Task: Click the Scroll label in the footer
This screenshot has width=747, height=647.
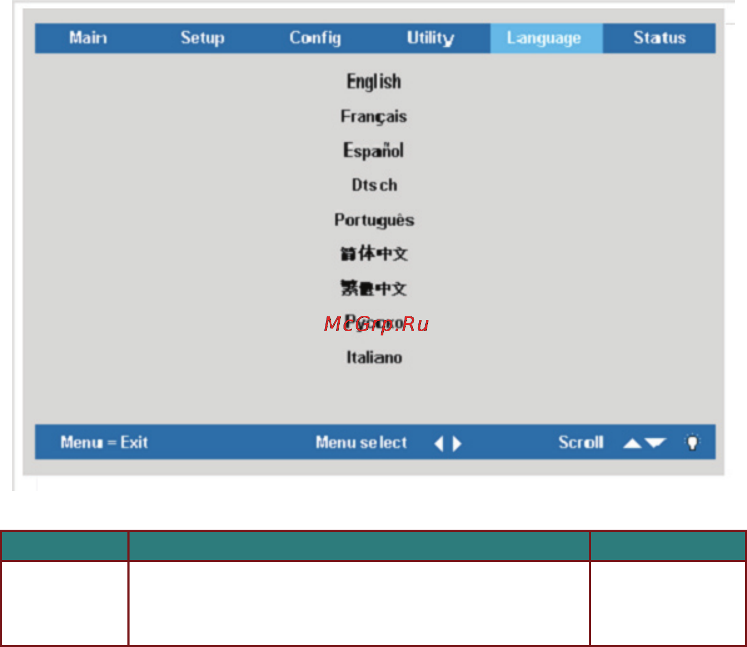Action: coord(581,442)
